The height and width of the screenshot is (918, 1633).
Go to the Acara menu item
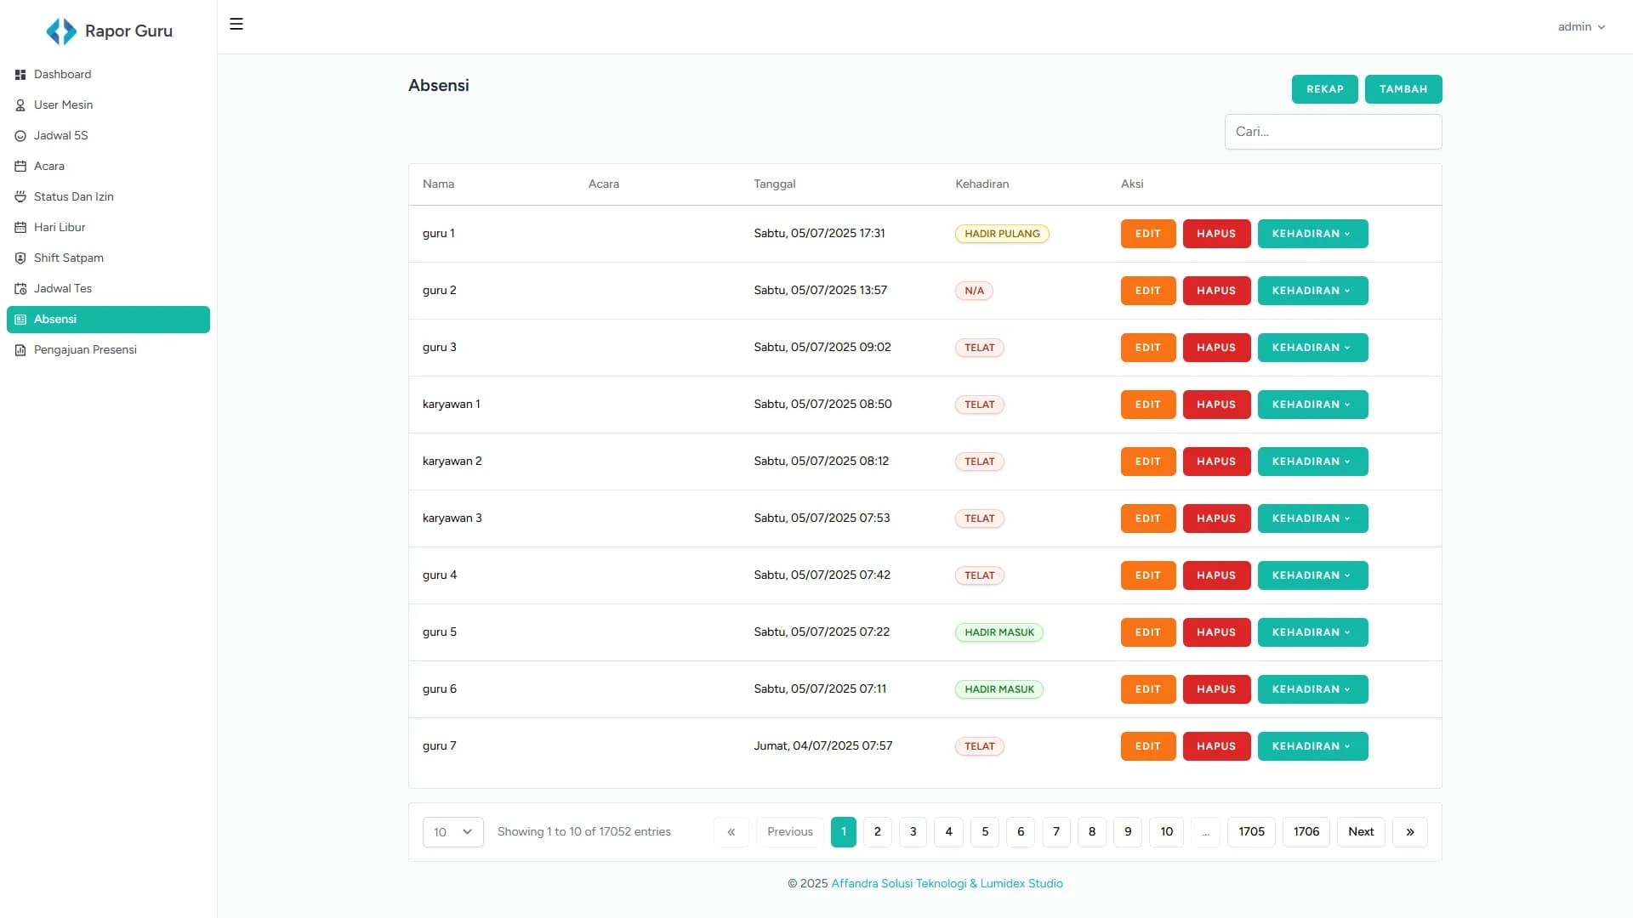pyautogui.click(x=49, y=167)
